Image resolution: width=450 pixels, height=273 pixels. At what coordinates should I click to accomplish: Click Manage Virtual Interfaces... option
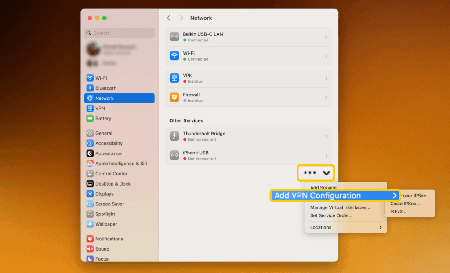point(340,207)
